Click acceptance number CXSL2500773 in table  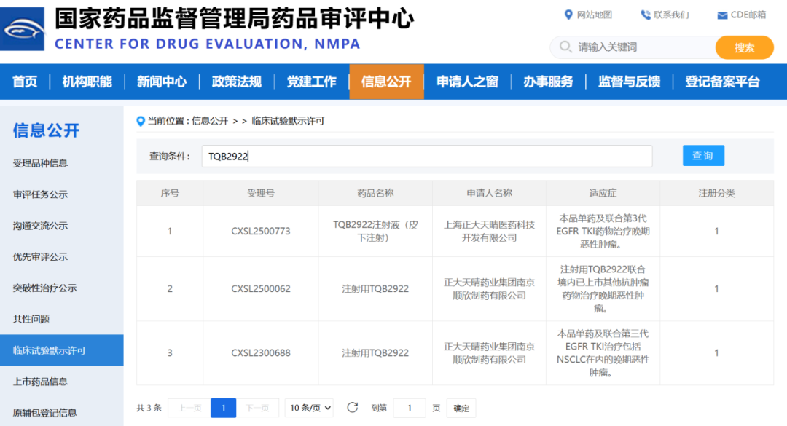(x=261, y=232)
